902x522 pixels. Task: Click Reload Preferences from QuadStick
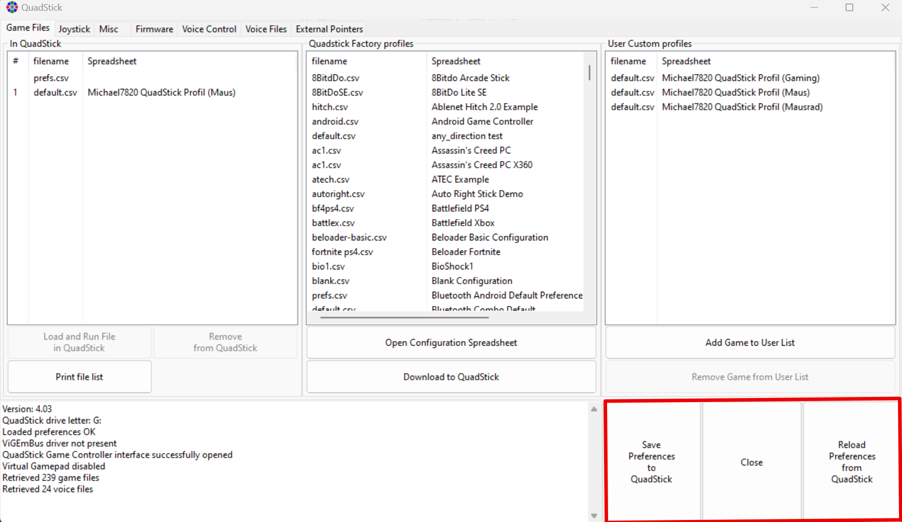(852, 462)
